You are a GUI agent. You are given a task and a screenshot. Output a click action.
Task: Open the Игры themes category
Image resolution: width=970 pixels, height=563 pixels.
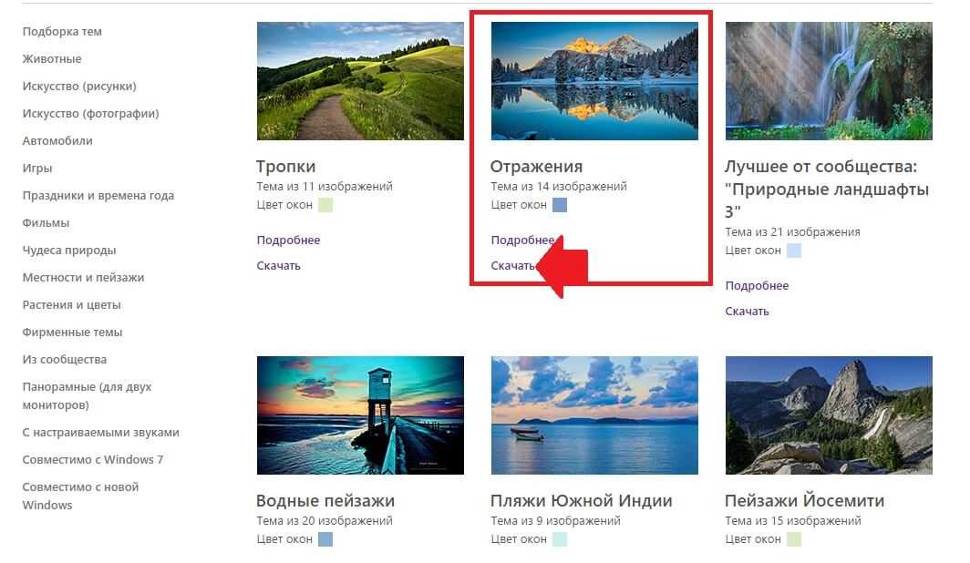click(37, 169)
